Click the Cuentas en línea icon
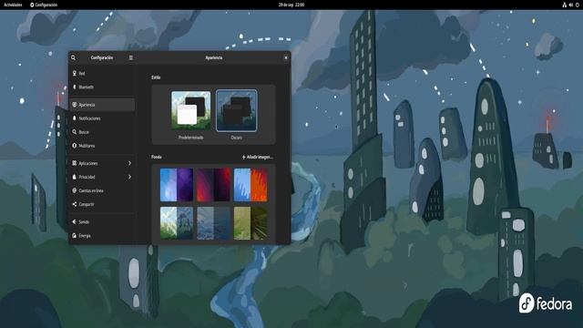This screenshot has width=583, height=328. (x=75, y=190)
